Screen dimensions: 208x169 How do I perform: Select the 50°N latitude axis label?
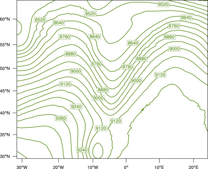point(5,68)
